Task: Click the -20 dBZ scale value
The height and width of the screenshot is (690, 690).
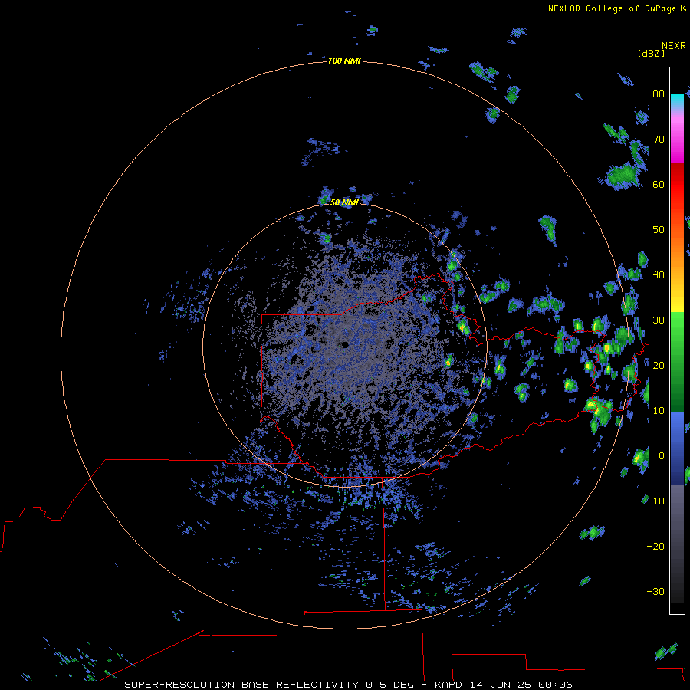Action: tap(655, 546)
